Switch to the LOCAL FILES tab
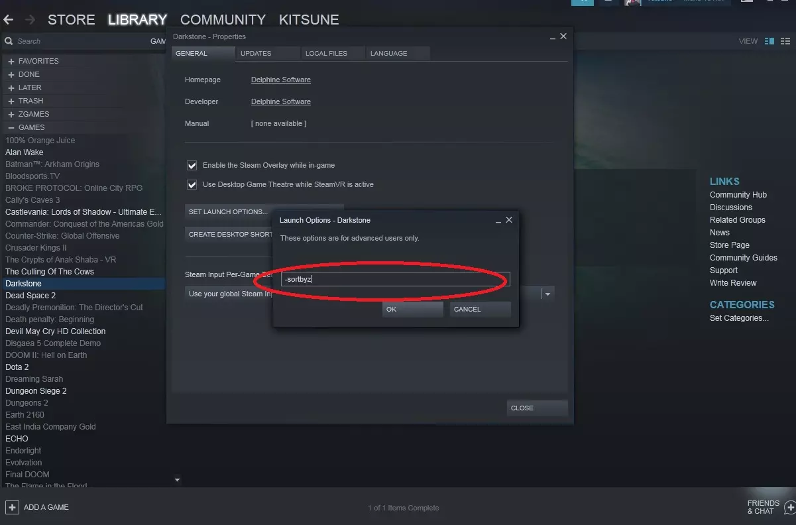Screen dimensions: 796x525 click(332, 53)
